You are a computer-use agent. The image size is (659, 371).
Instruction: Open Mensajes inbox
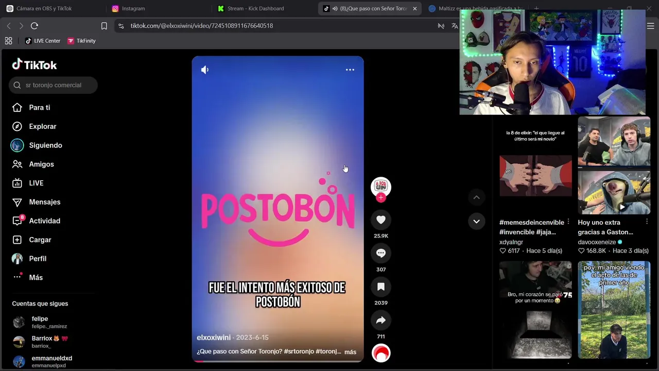36,202
